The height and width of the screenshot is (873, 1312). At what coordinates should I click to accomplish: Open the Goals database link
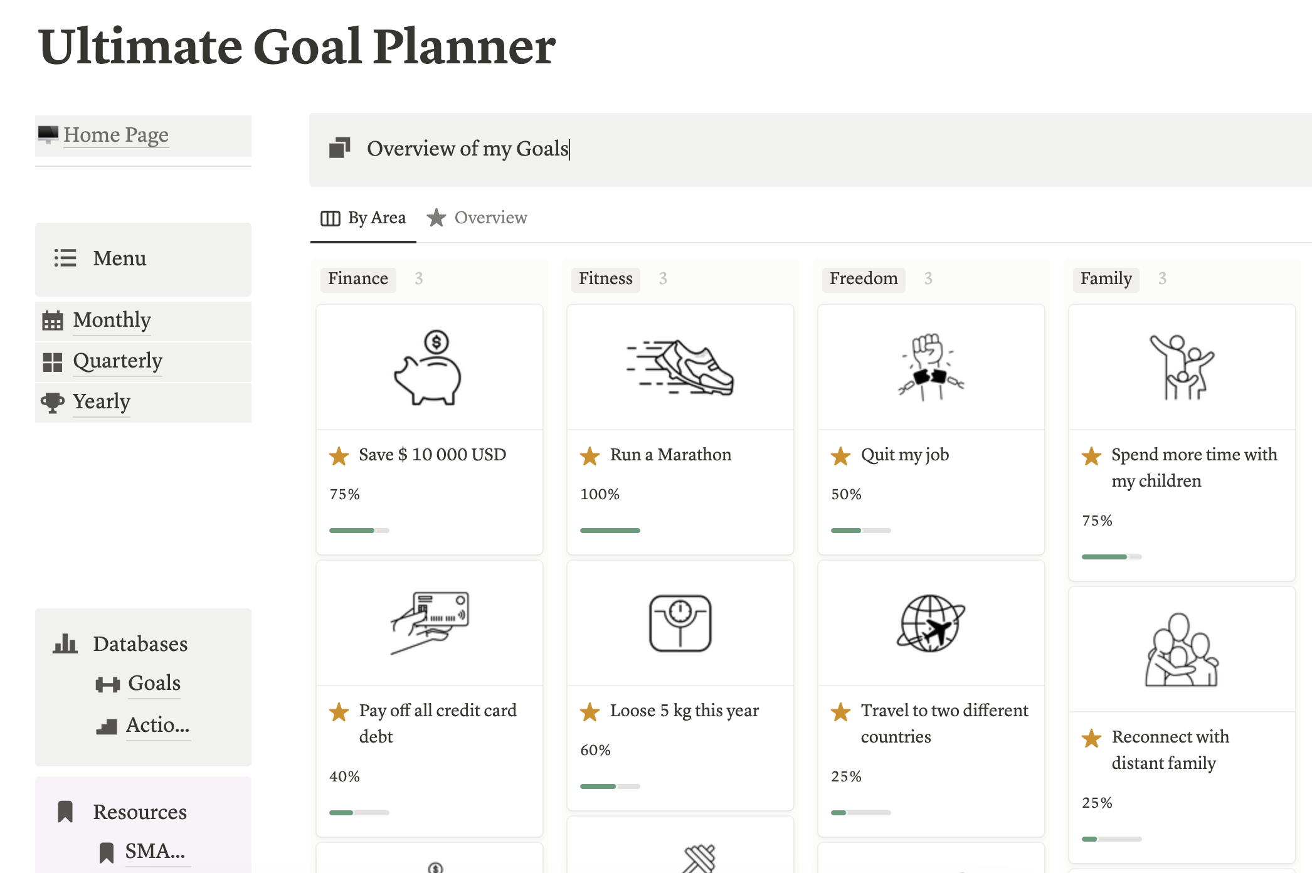[154, 683]
